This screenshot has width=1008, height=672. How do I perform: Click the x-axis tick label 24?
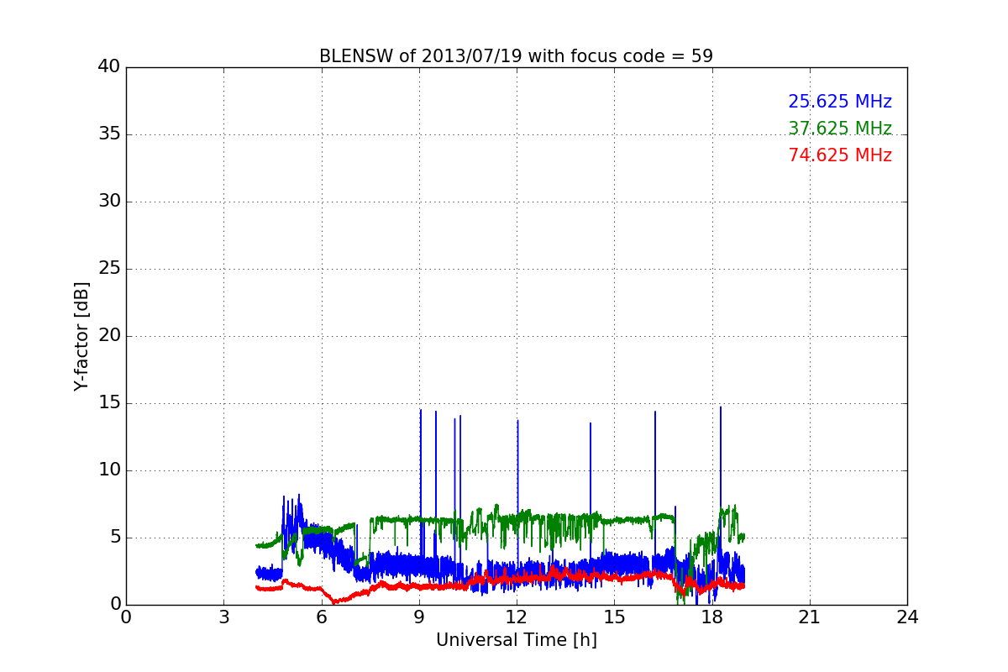[907, 617]
